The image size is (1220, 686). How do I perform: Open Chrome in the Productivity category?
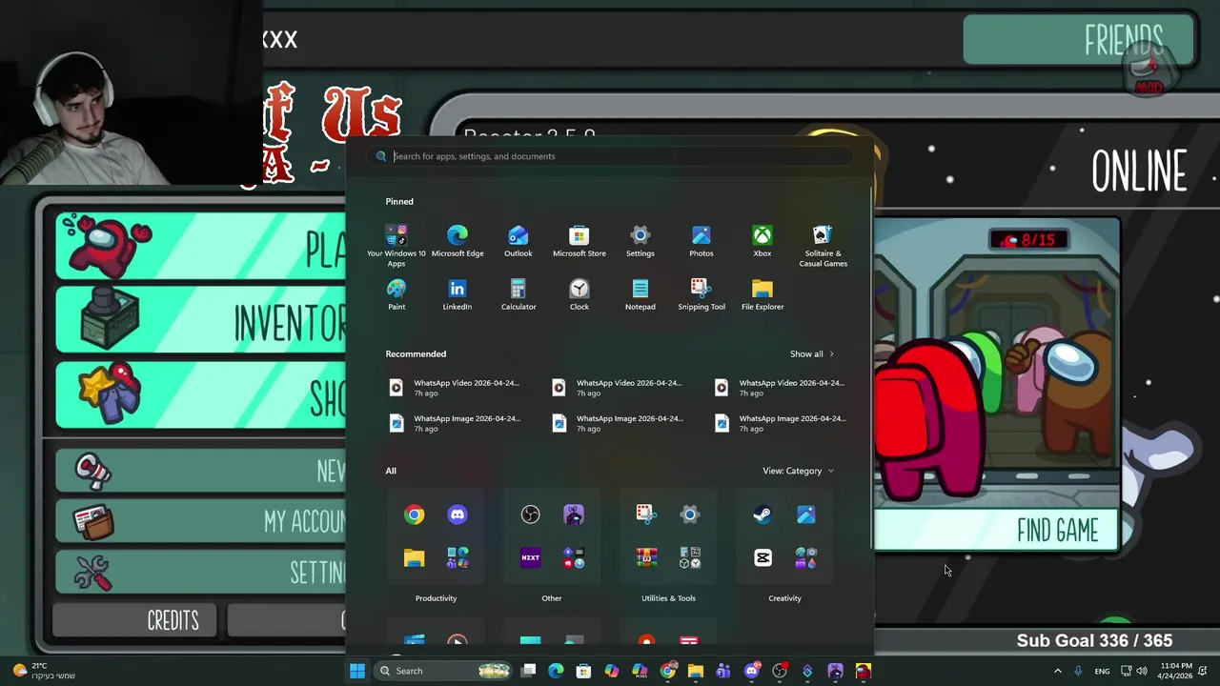click(414, 514)
